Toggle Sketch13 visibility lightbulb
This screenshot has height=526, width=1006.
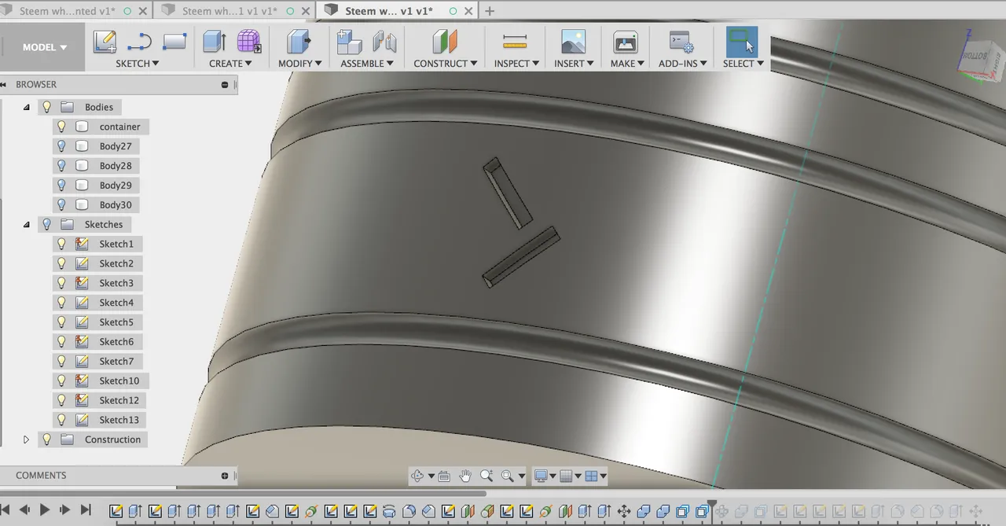pyautogui.click(x=61, y=420)
